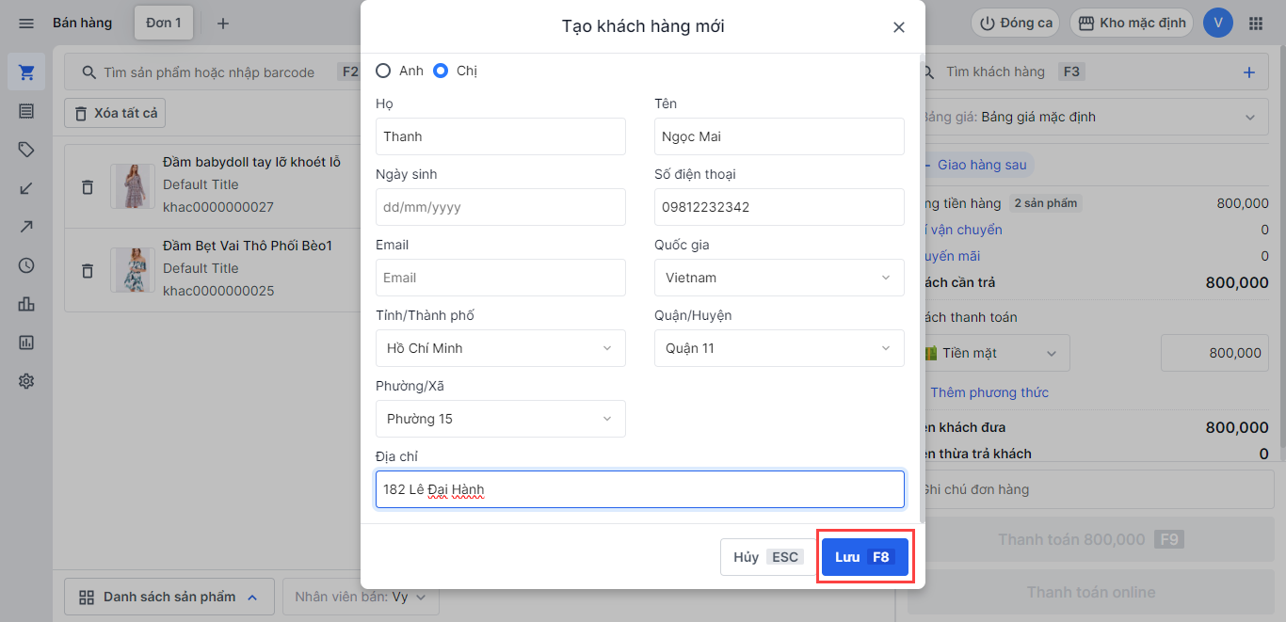
Task: Click the Ghi chú đơn hàng field
Action: coord(1090,489)
